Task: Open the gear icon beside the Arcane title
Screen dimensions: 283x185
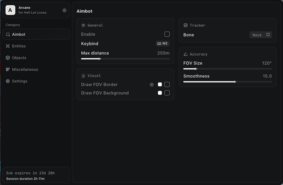Action: click(64, 10)
